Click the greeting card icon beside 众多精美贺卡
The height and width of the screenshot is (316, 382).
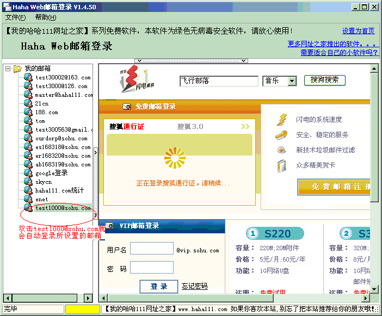coord(282,165)
